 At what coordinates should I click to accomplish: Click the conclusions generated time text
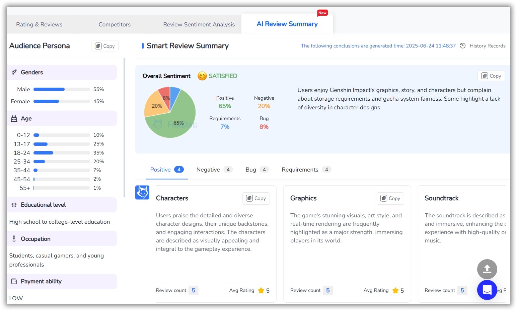click(x=378, y=46)
